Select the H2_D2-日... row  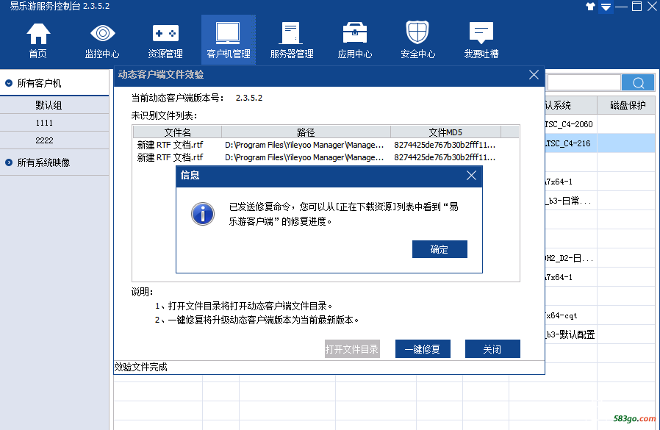point(600,258)
